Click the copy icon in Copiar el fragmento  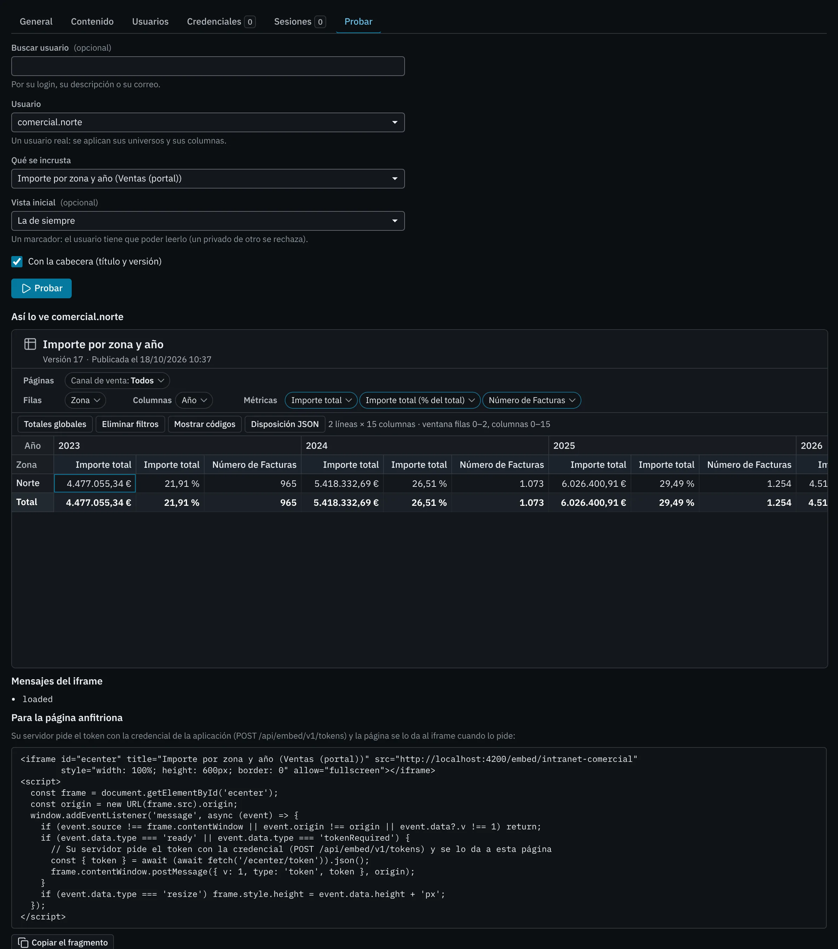[23, 943]
